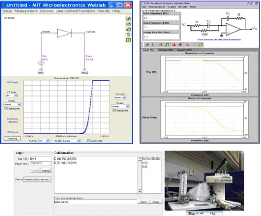
Task: Click red down-arrow icon in Feedback toolbar
Action: click(174, 45)
